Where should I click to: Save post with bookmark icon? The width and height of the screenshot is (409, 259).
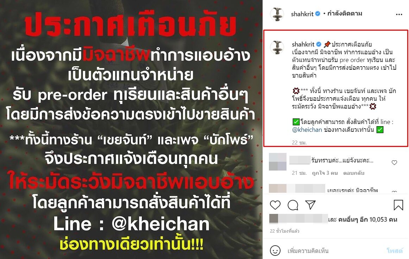coord(398,205)
